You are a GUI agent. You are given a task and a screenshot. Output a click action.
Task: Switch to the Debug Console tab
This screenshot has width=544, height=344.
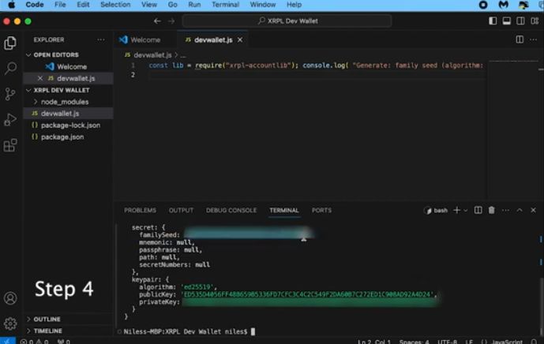pyautogui.click(x=231, y=210)
